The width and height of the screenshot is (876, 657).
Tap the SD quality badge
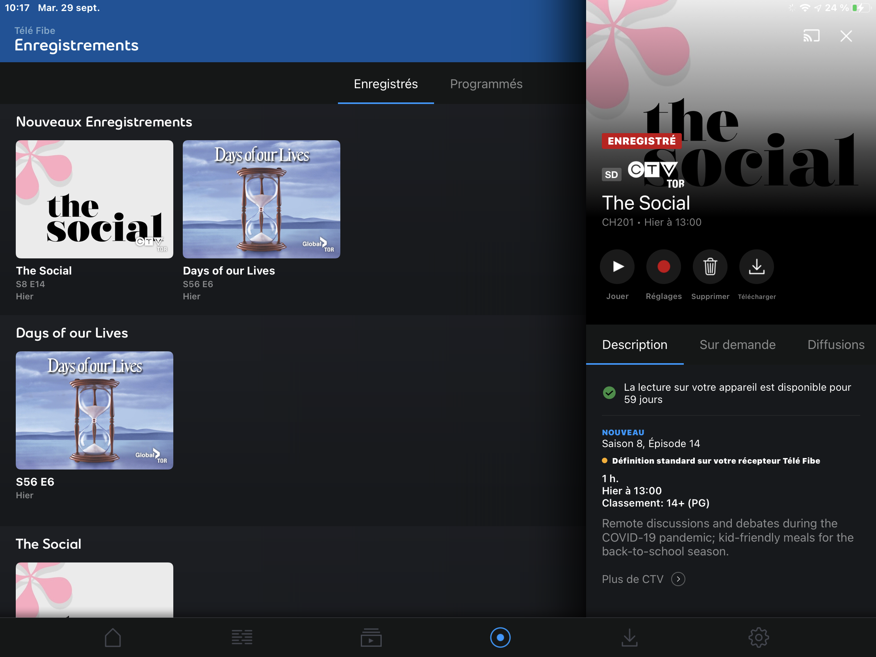611,174
